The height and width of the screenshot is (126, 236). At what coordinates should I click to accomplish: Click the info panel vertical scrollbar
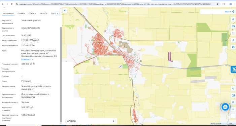[61, 75]
